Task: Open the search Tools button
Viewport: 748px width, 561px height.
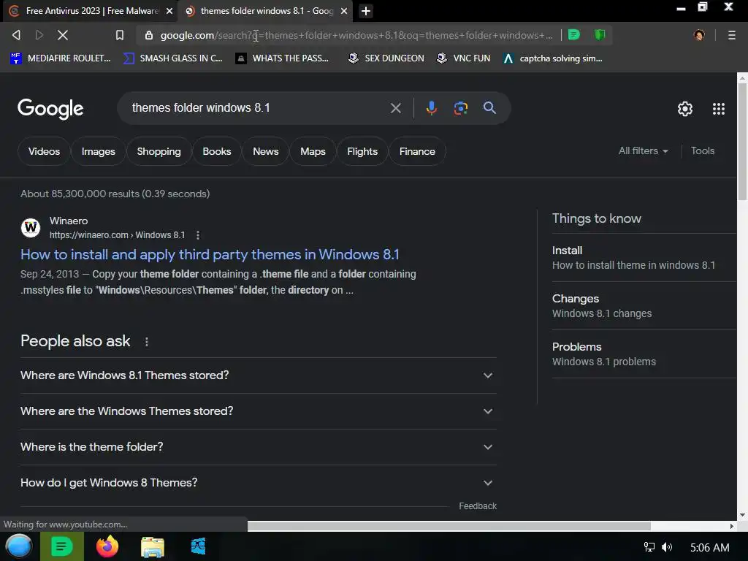Action: [703, 150]
